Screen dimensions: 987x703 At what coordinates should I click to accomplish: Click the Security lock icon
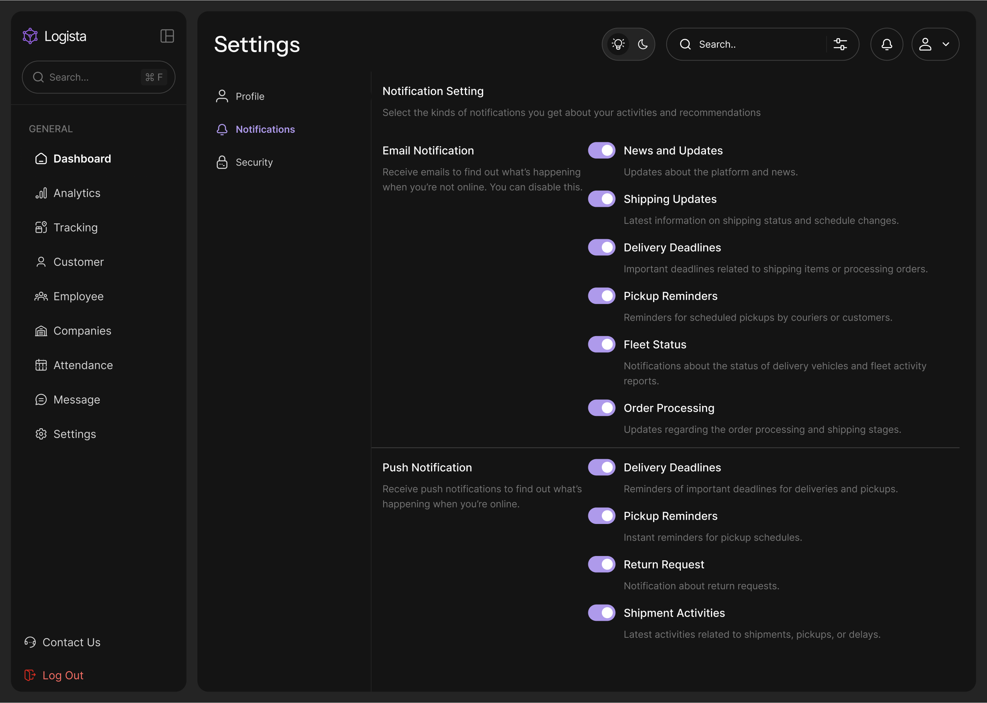click(x=222, y=162)
